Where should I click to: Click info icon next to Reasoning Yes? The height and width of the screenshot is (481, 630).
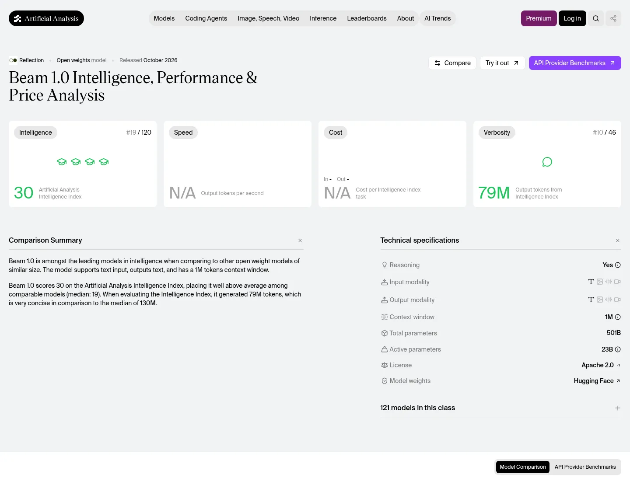(x=618, y=265)
